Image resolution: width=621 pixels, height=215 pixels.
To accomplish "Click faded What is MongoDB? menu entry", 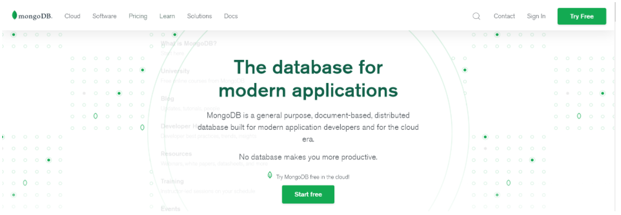I will tap(188, 44).
